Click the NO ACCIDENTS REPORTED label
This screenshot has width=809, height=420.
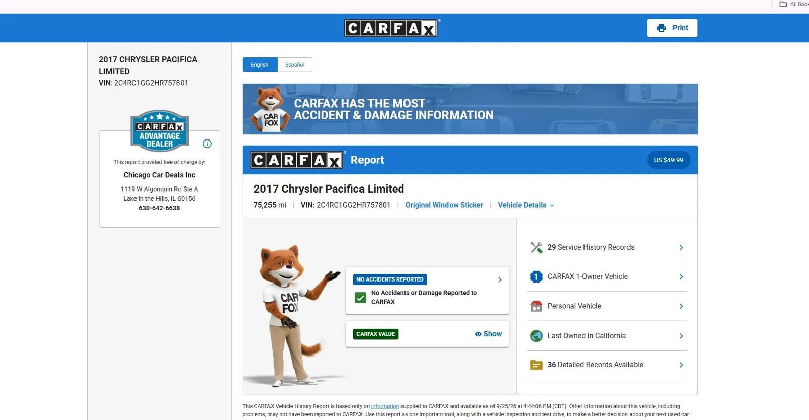pyautogui.click(x=390, y=279)
